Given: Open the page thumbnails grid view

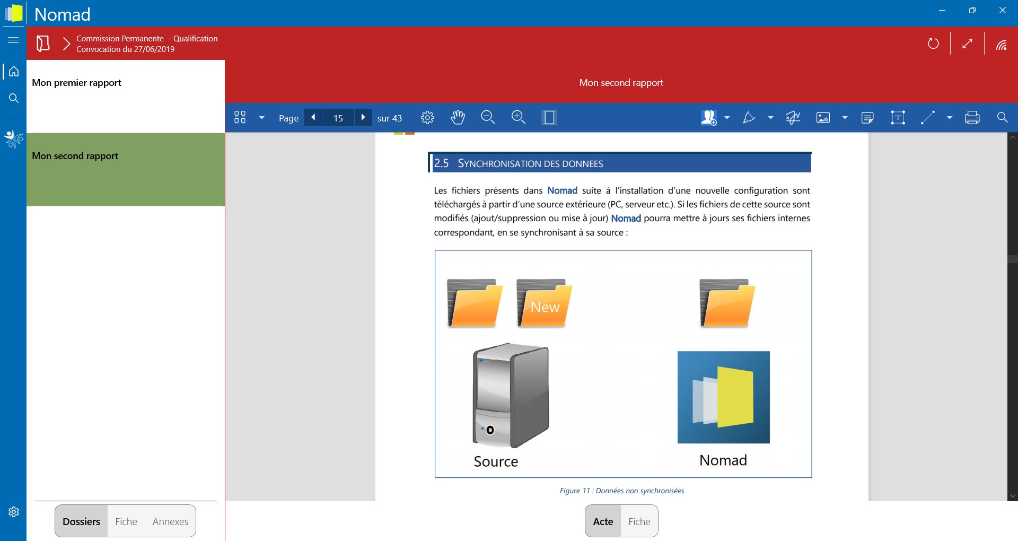Looking at the screenshot, I should click(240, 117).
